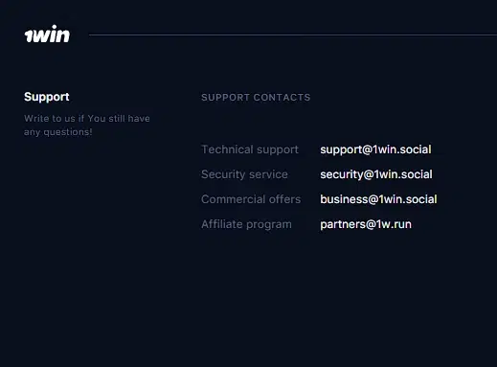Screen dimensions: 497x367
Task: Contact the affiliate program email address
Action: click(366, 224)
